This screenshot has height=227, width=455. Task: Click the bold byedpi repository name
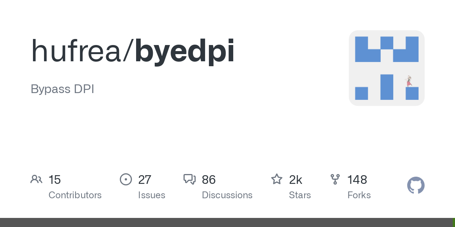point(185,51)
